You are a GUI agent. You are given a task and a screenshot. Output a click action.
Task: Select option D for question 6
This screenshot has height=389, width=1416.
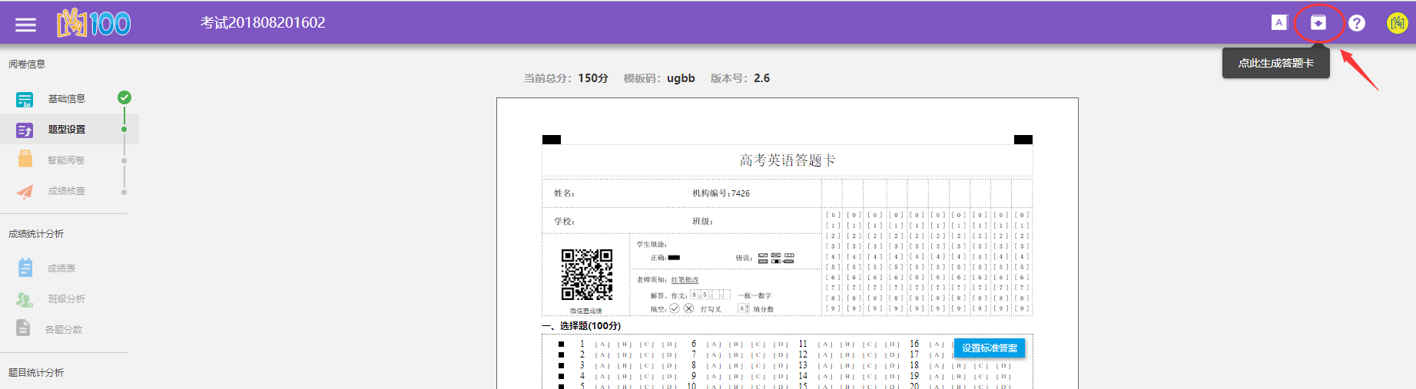[x=781, y=344]
